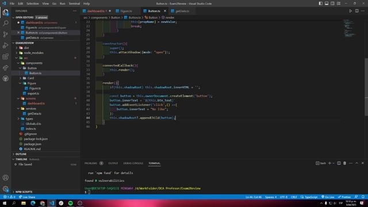Switch to the Debug Console tab
This screenshot has height=207, width=368.
point(133,163)
